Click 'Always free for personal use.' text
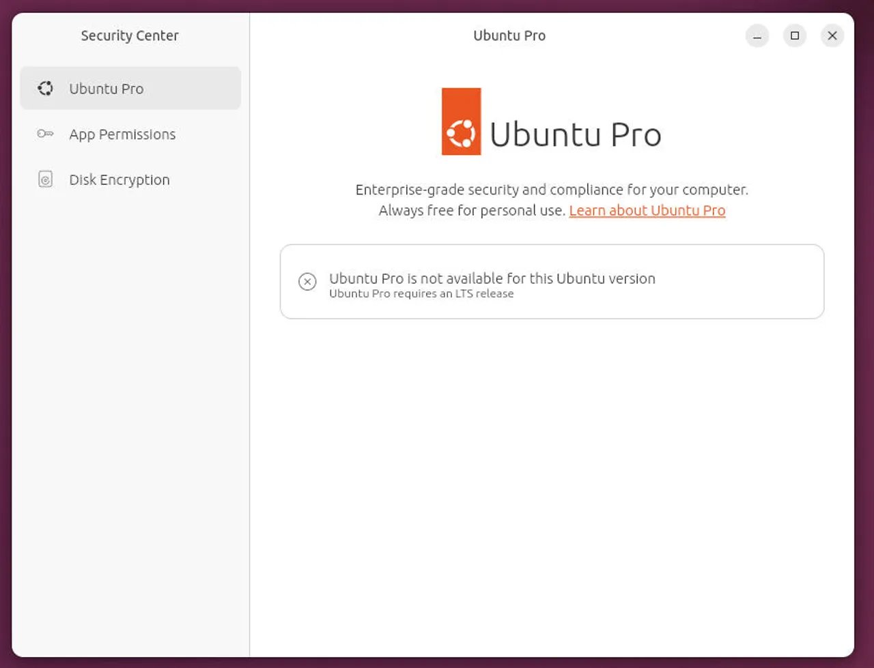The height and width of the screenshot is (668, 874). click(x=472, y=210)
